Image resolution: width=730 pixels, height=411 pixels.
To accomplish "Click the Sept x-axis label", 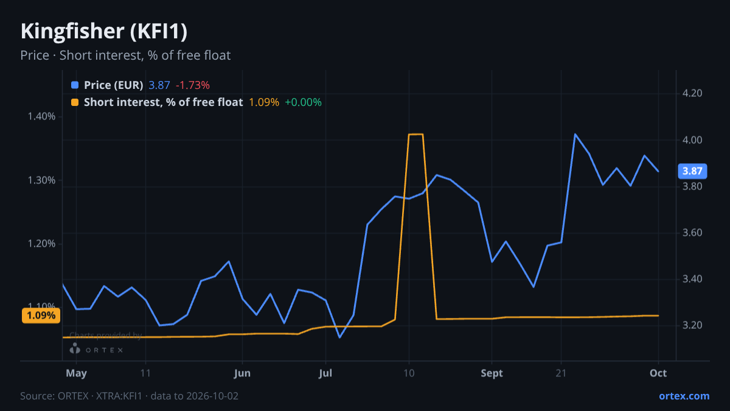I will (492, 373).
